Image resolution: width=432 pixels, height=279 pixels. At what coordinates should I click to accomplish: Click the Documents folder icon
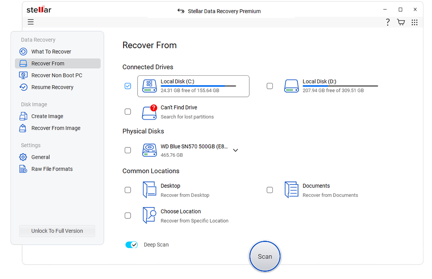(291, 190)
